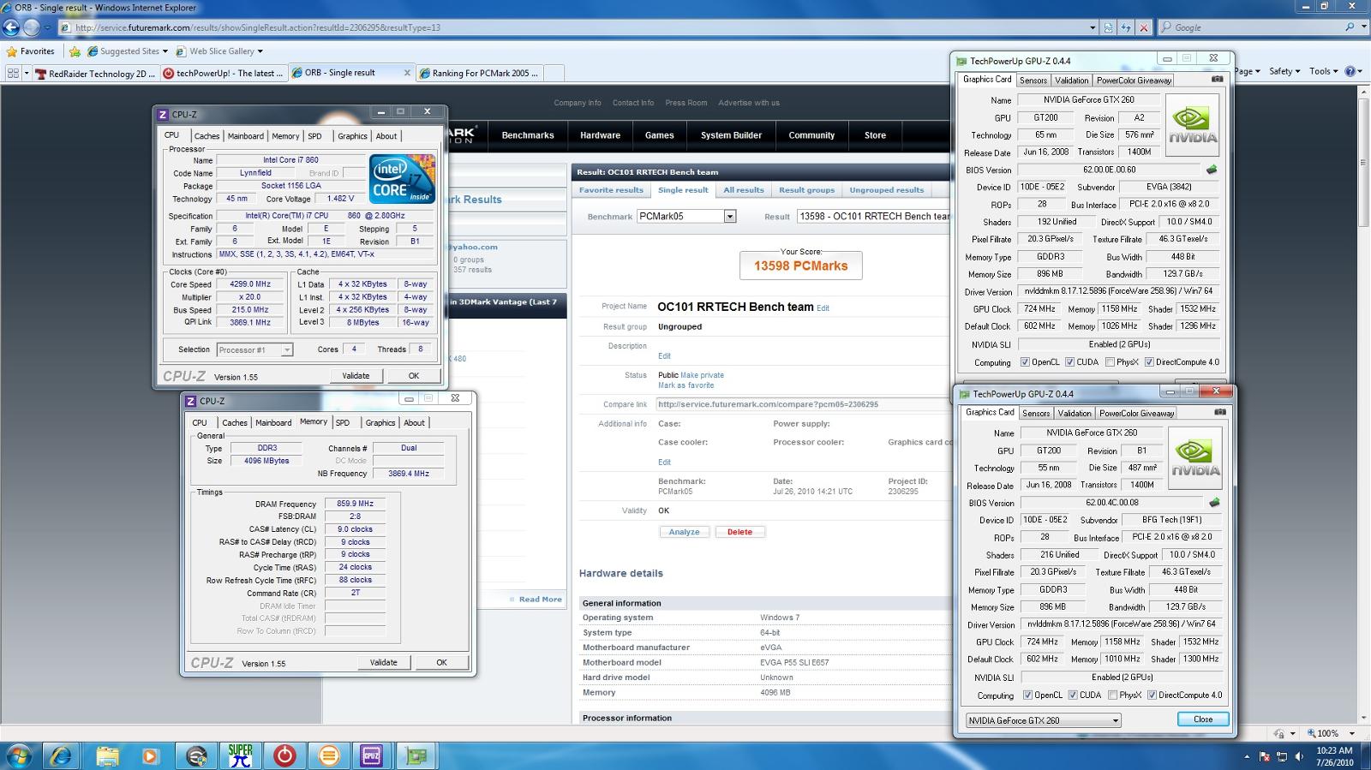Click Mark as favorite link
The height and width of the screenshot is (770, 1371).
[685, 385]
